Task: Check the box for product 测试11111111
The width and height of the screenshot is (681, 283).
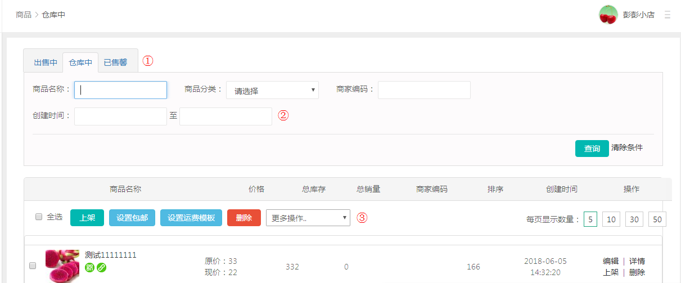Action: click(33, 266)
